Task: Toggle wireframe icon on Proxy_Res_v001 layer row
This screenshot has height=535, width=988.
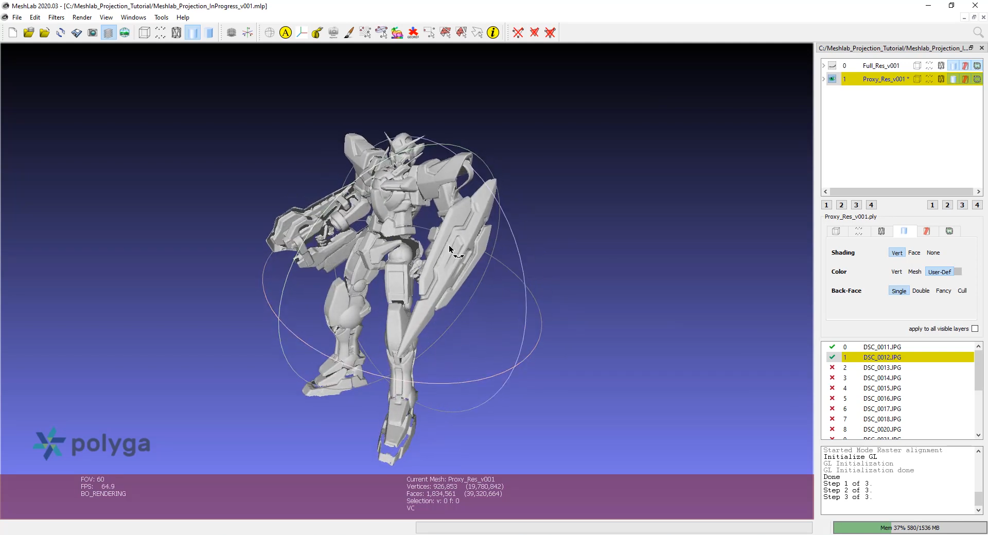Action: pyautogui.click(x=941, y=79)
